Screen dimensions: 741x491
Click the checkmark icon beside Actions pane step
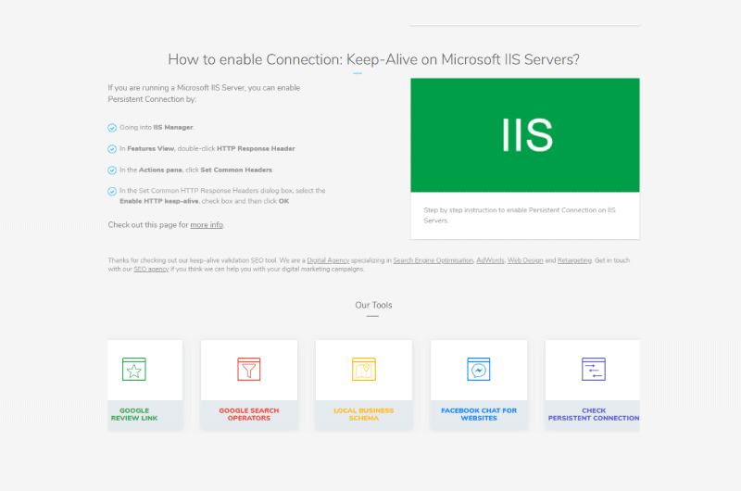(x=112, y=170)
